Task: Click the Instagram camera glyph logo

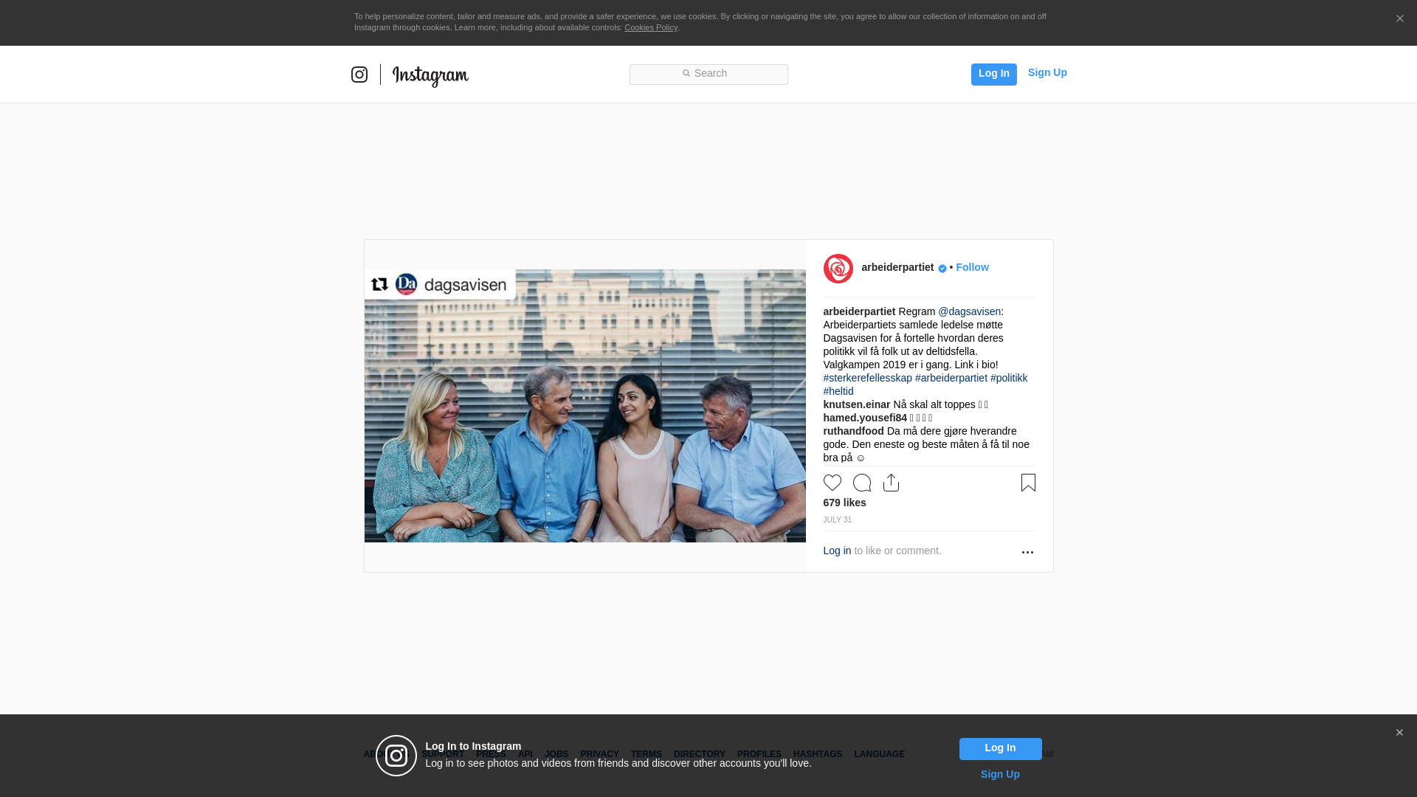Action: [359, 75]
